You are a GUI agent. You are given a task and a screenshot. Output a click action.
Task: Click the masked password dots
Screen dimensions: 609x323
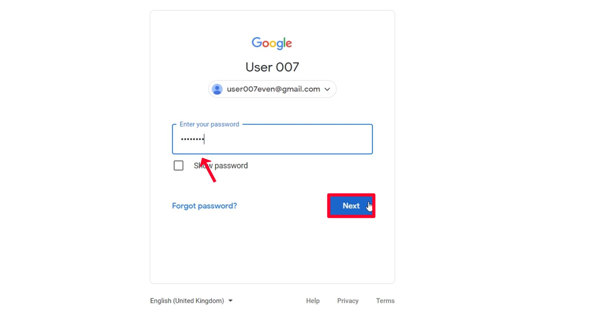[192, 139]
